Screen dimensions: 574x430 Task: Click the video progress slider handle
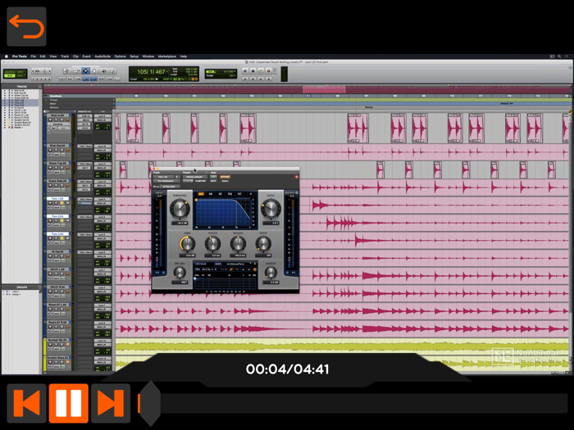[x=150, y=403]
